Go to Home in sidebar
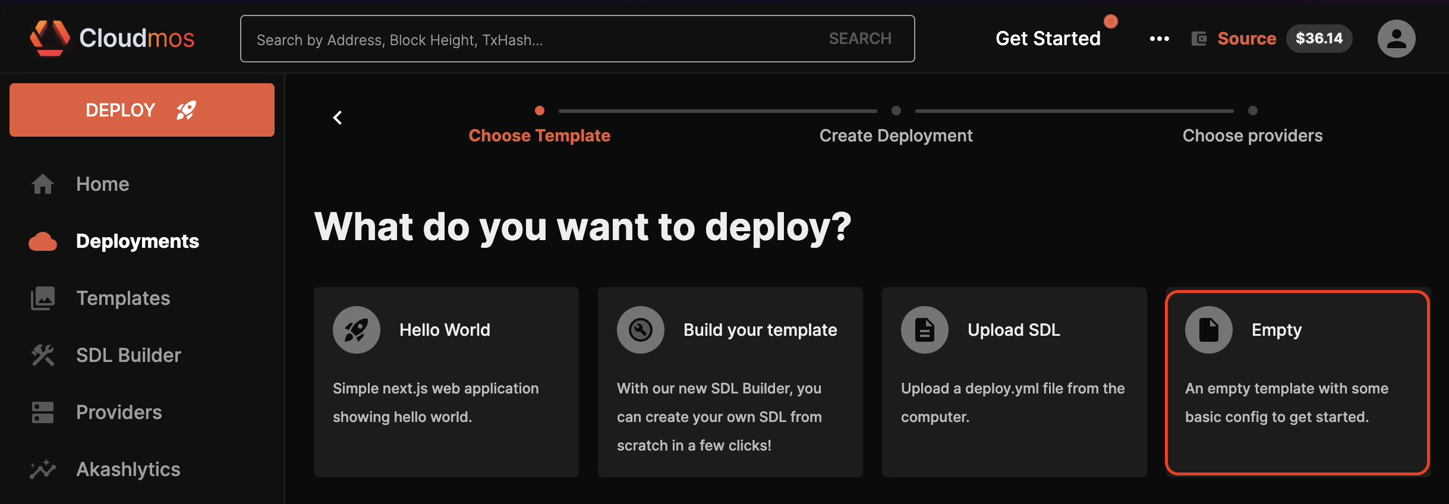The height and width of the screenshot is (504, 1449). [x=102, y=184]
